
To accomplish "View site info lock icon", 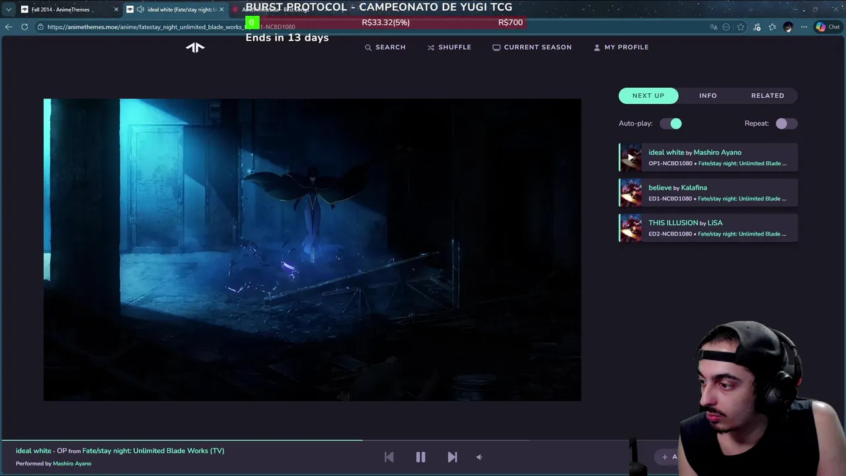I will (x=40, y=26).
